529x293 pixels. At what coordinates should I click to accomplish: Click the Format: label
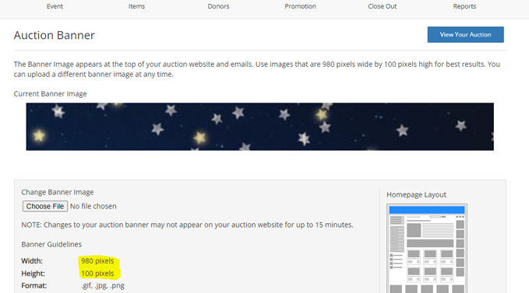coord(34,285)
